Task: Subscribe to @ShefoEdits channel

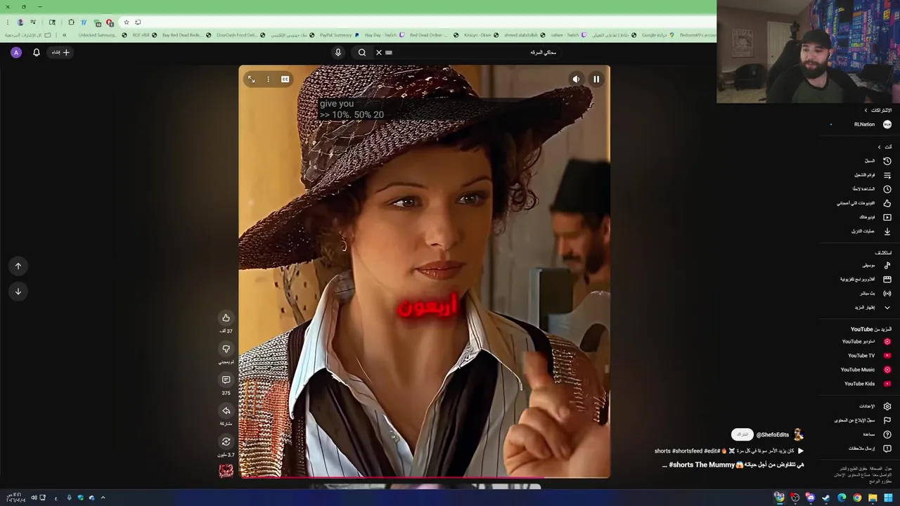Action: (742, 434)
